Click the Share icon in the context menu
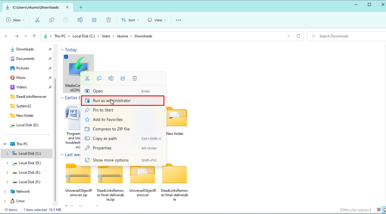Image resolution: width=386 pixels, height=214 pixels. pos(123,78)
